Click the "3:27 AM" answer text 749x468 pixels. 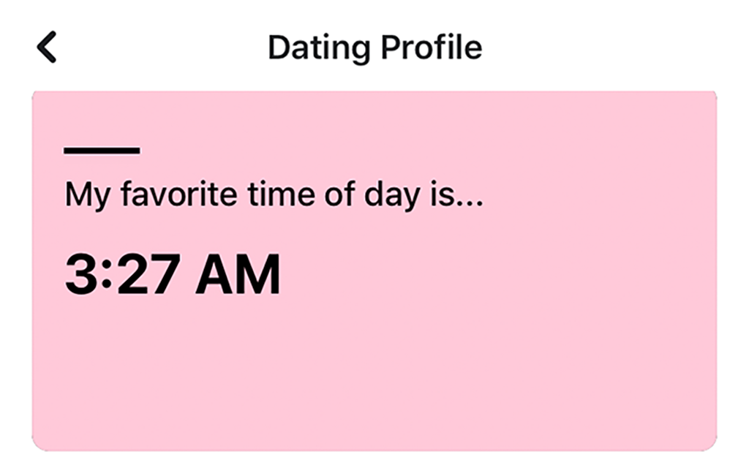click(x=173, y=275)
